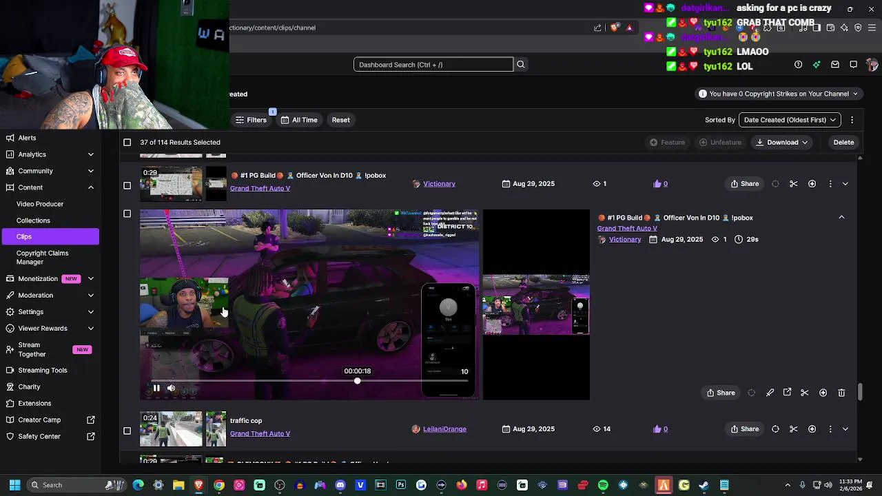The width and height of the screenshot is (882, 496).
Task: Open the inbox mail icon
Action: (835, 65)
